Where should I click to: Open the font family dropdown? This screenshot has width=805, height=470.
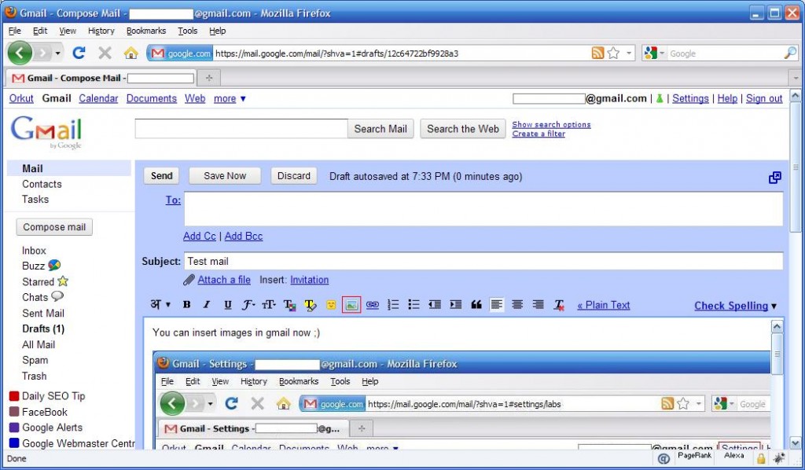(x=248, y=305)
